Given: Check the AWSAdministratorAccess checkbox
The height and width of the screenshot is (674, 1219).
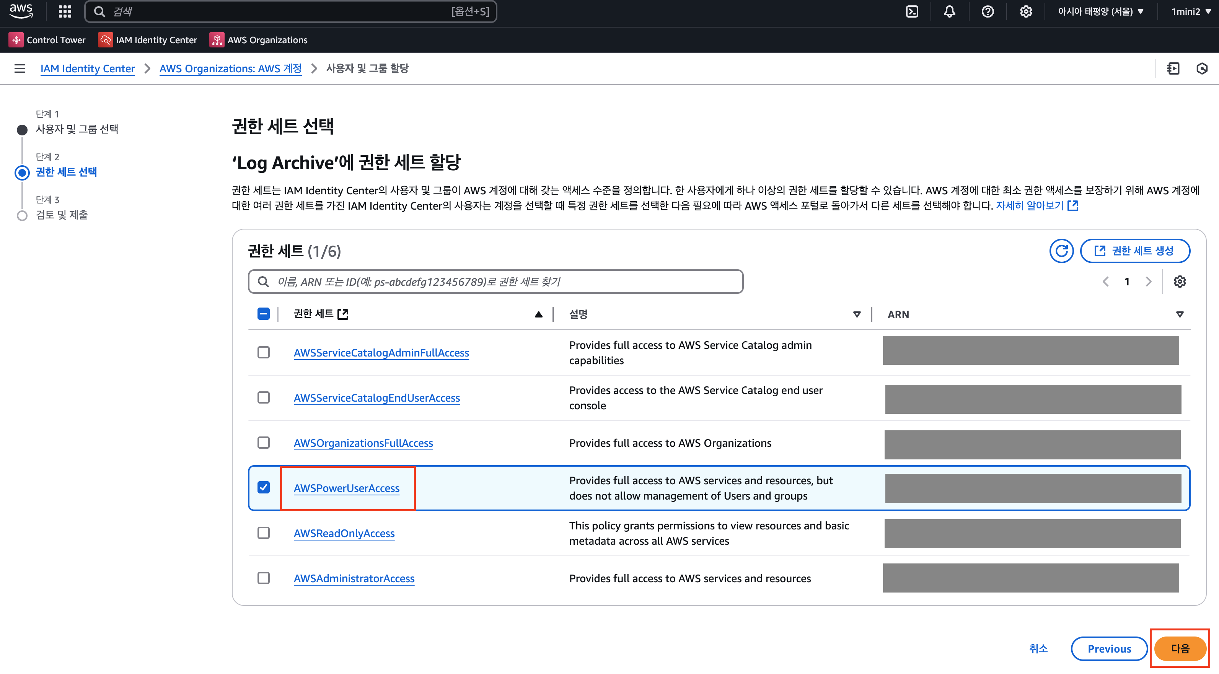Looking at the screenshot, I should tap(264, 578).
